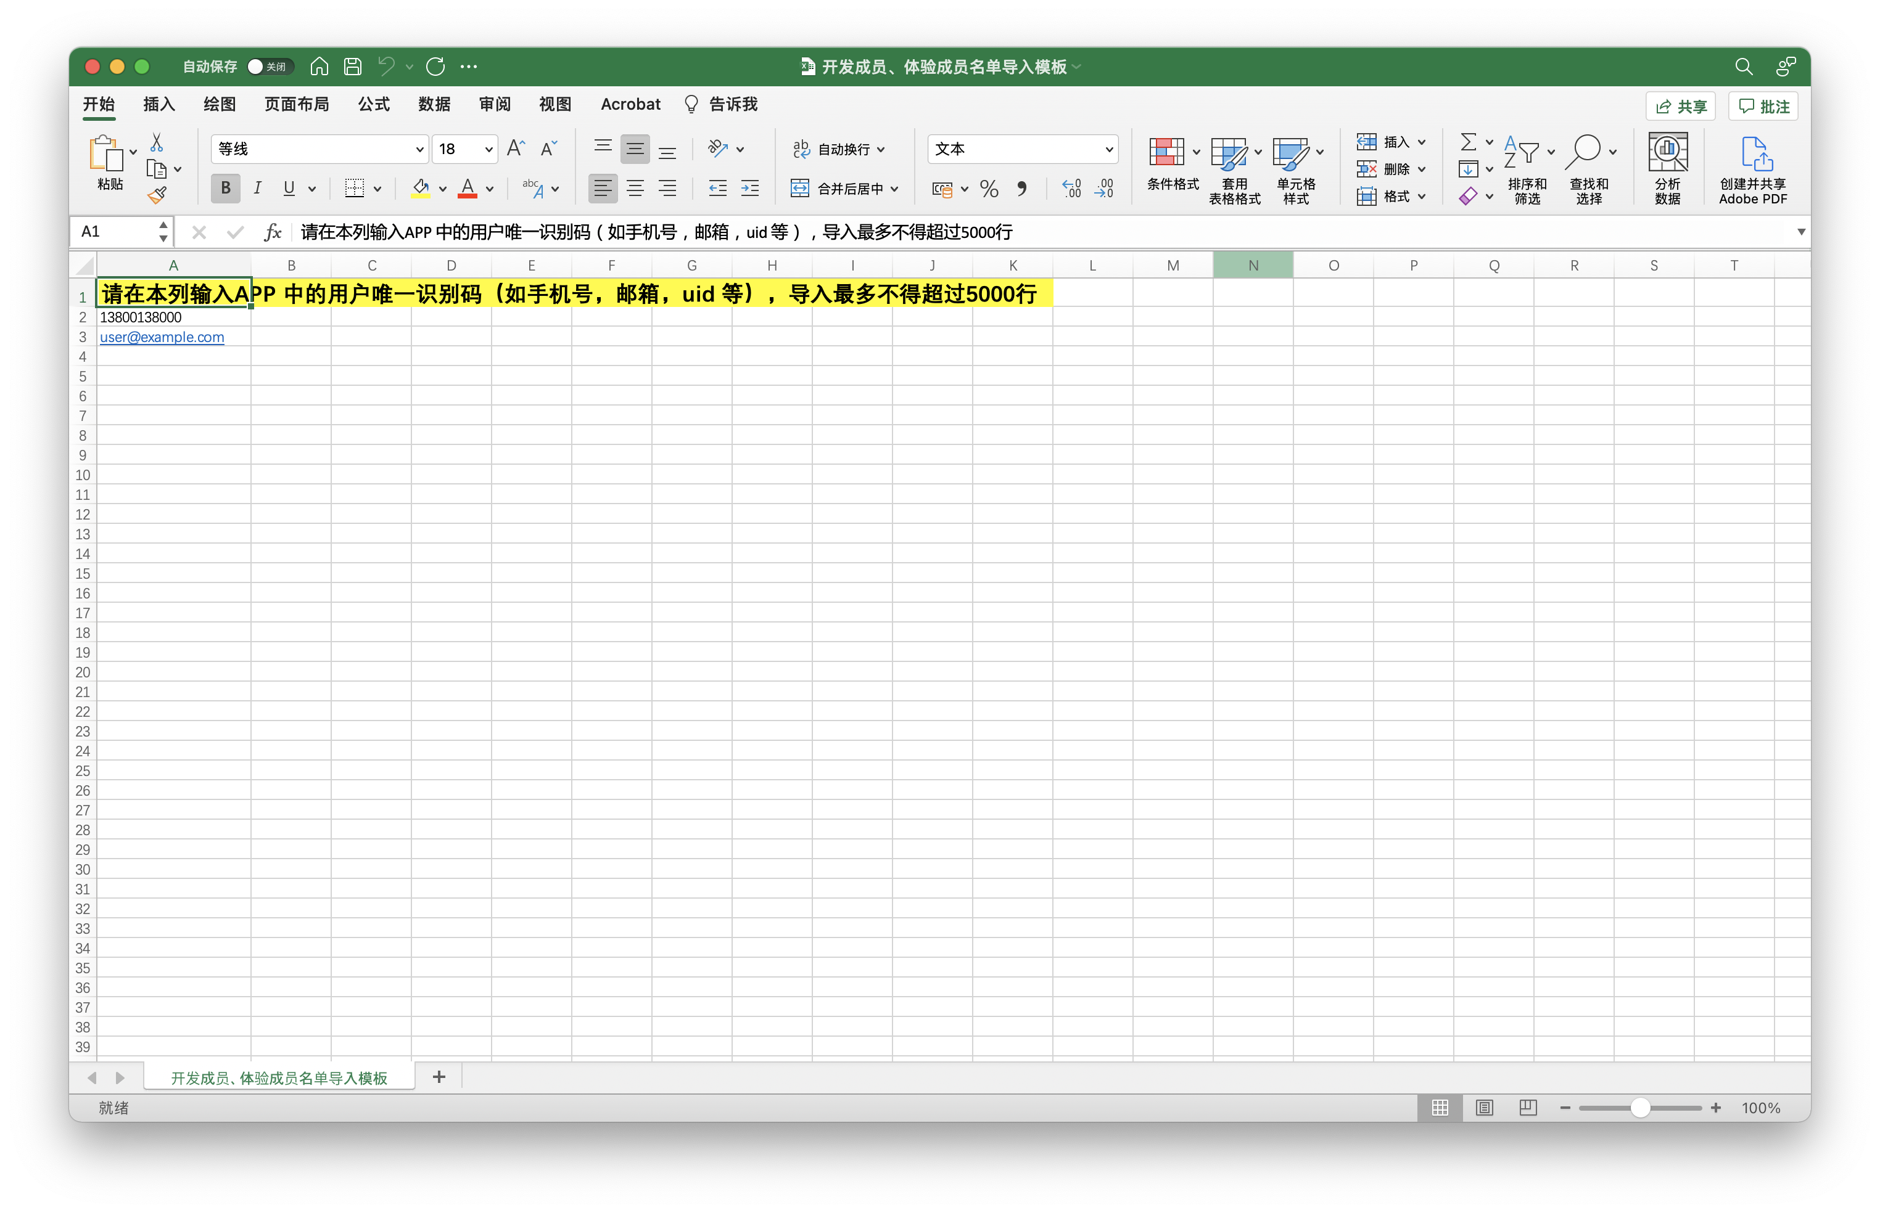Image resolution: width=1880 pixels, height=1213 pixels.
Task: Click the percent style icon
Action: point(989,188)
